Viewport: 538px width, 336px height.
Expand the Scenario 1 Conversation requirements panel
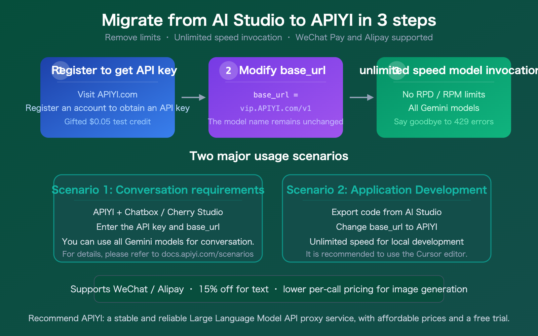pyautogui.click(x=158, y=218)
